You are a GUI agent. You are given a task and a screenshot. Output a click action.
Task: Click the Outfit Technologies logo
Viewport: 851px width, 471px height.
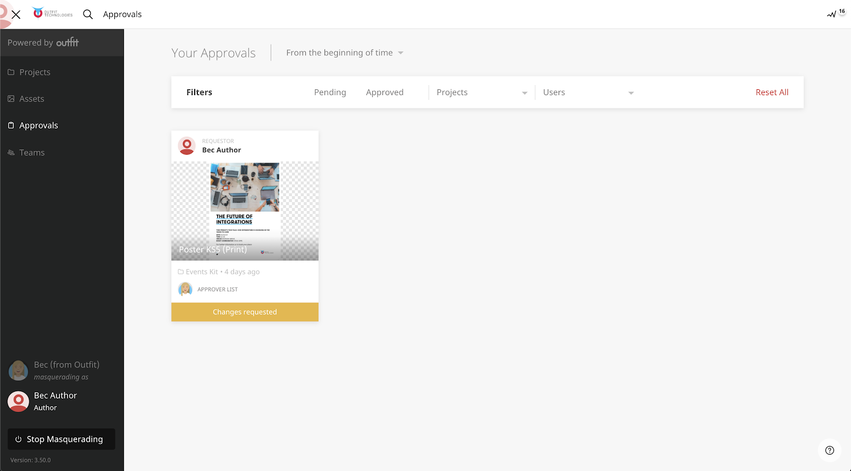click(x=52, y=13)
